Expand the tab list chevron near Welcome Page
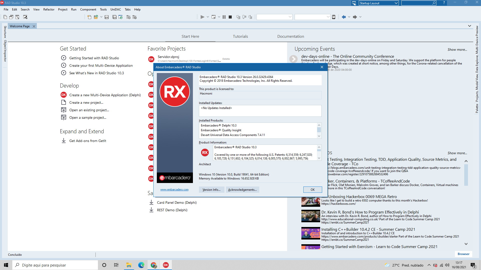This screenshot has height=270, width=481. (469, 26)
